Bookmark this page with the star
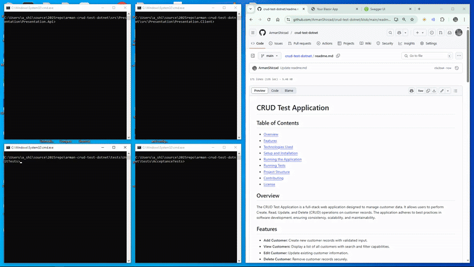Viewport: 474px width, 267px height. [x=412, y=20]
